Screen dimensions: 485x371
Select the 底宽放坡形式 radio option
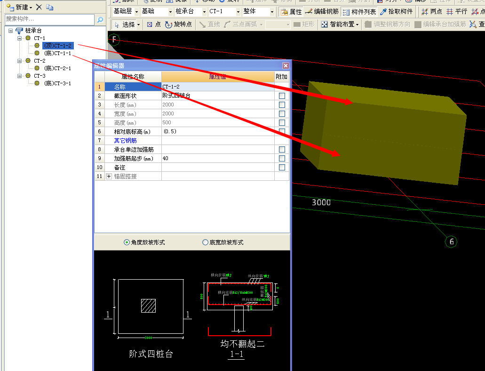pos(205,242)
